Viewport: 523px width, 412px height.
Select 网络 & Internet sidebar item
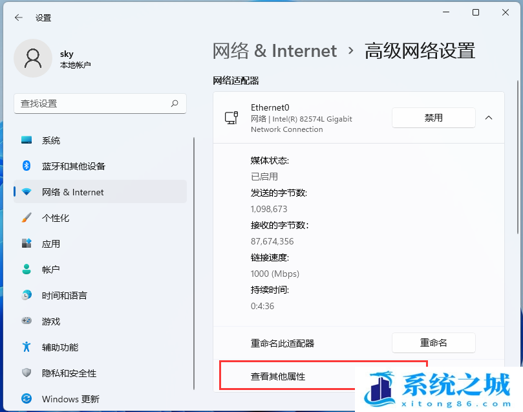pyautogui.click(x=72, y=192)
